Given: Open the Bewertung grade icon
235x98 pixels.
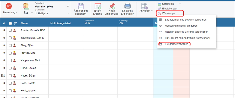Looking at the screenshot, I should tap(9, 6).
